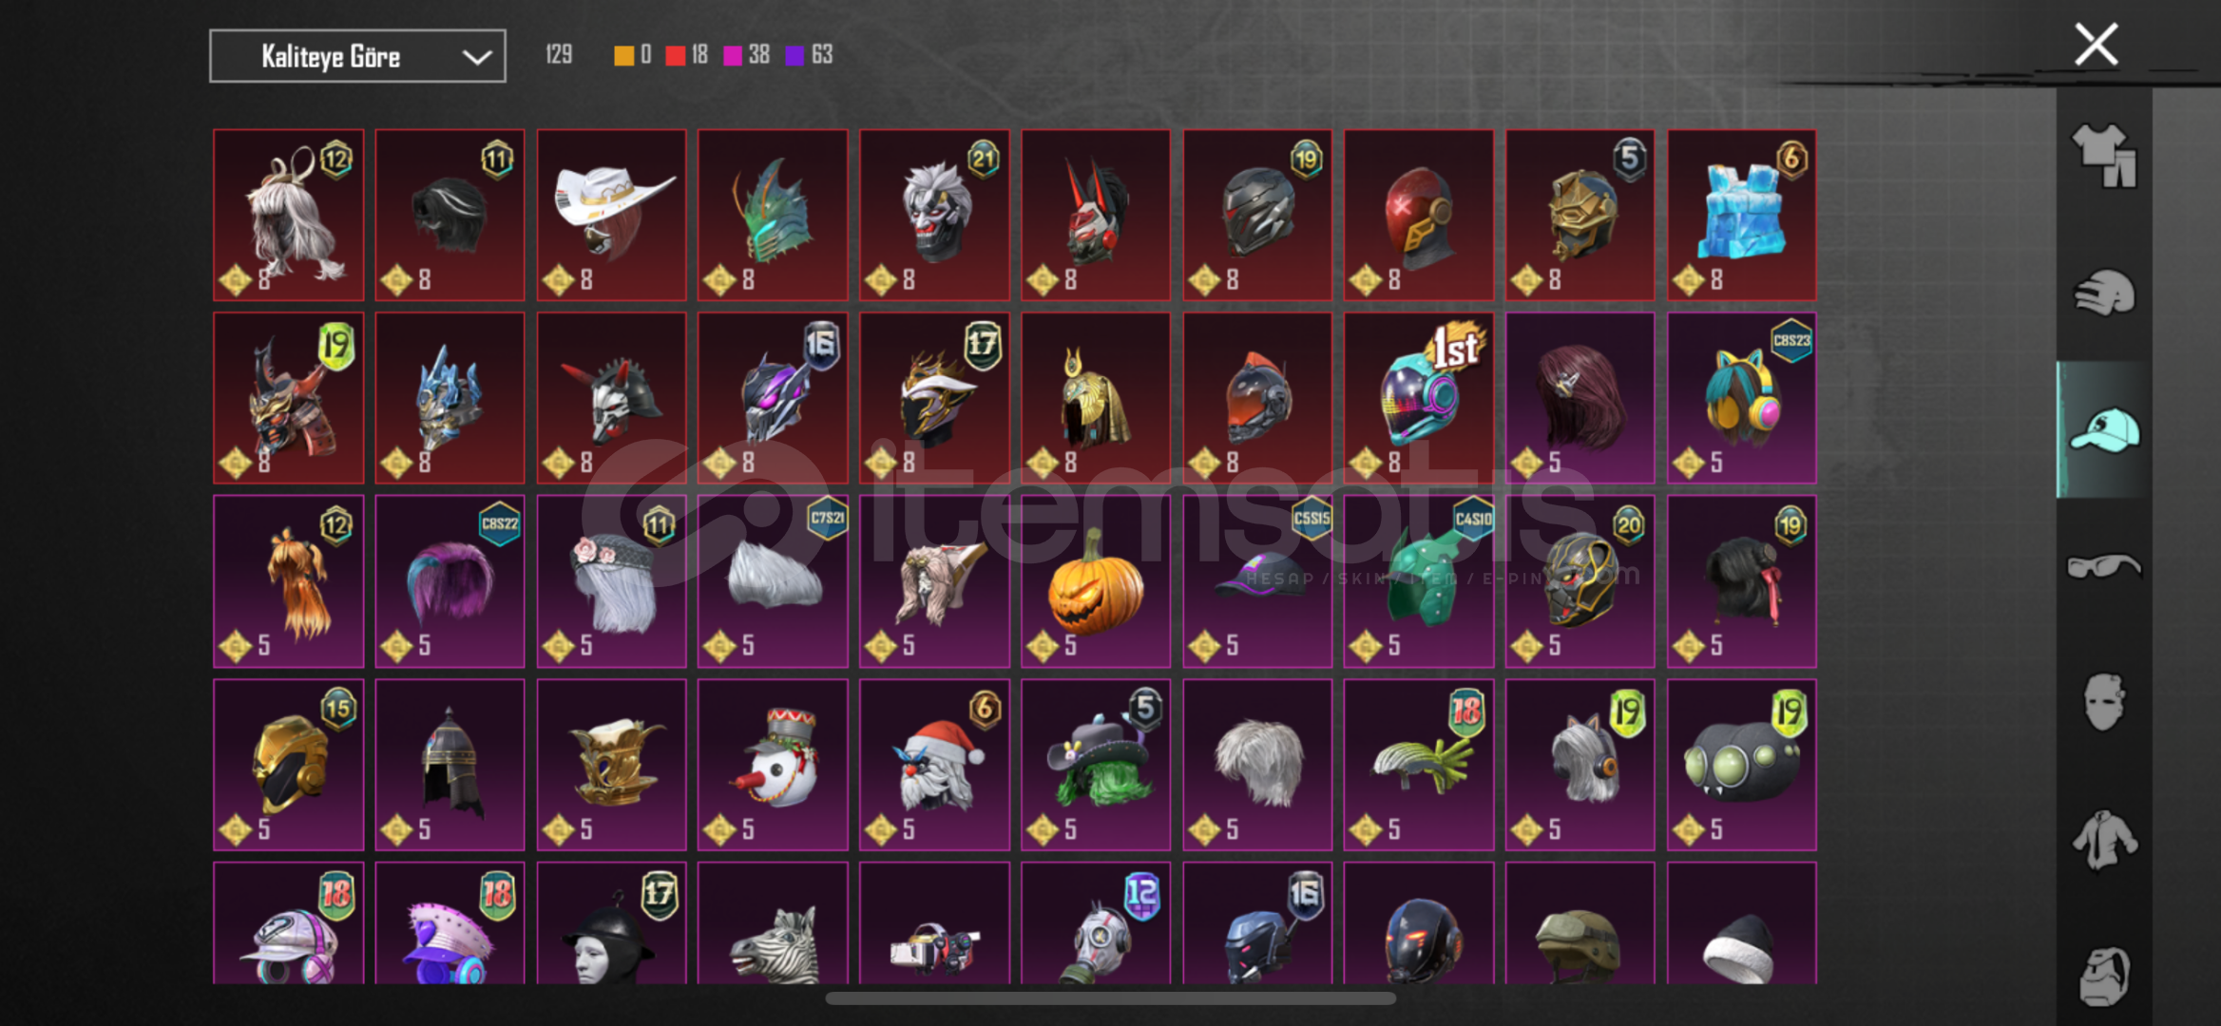Open the outfit set category icon
Viewport: 2221px width, 1026px height.
click(2104, 156)
